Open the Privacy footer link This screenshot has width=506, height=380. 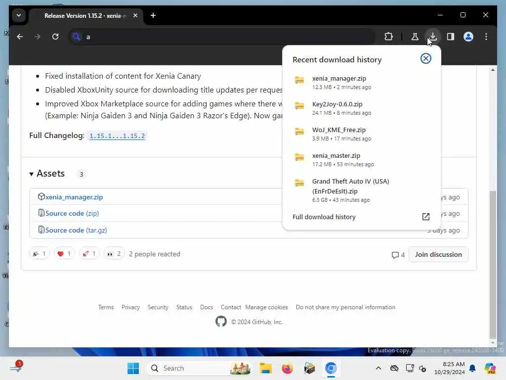[130, 307]
